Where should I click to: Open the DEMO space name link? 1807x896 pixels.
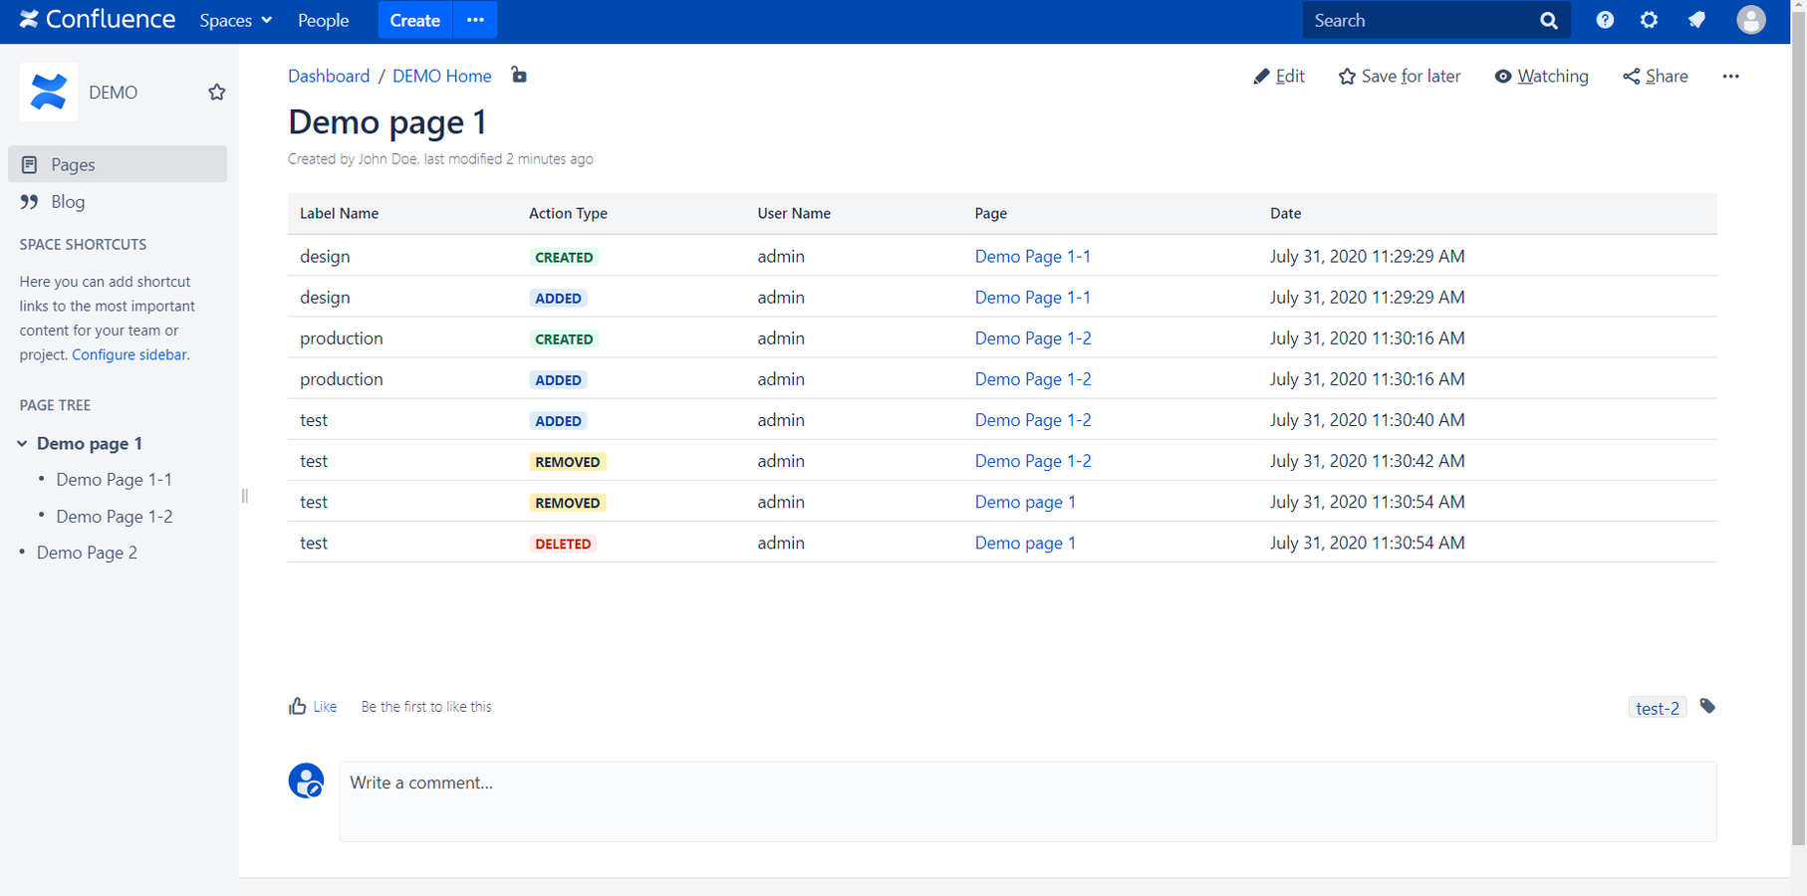click(114, 93)
